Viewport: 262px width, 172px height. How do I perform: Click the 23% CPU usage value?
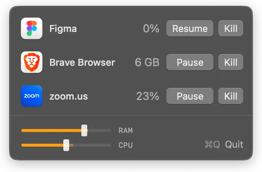point(148,96)
